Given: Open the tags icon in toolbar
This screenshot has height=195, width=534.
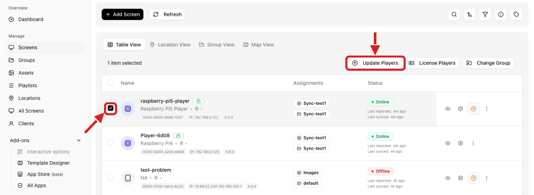Looking at the screenshot, I should click(x=516, y=14).
